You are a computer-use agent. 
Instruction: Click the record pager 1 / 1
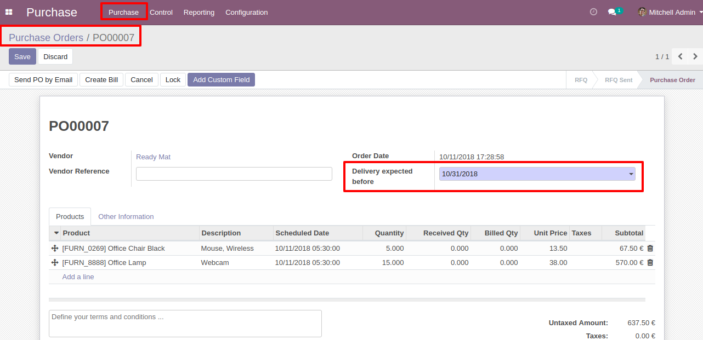(662, 57)
